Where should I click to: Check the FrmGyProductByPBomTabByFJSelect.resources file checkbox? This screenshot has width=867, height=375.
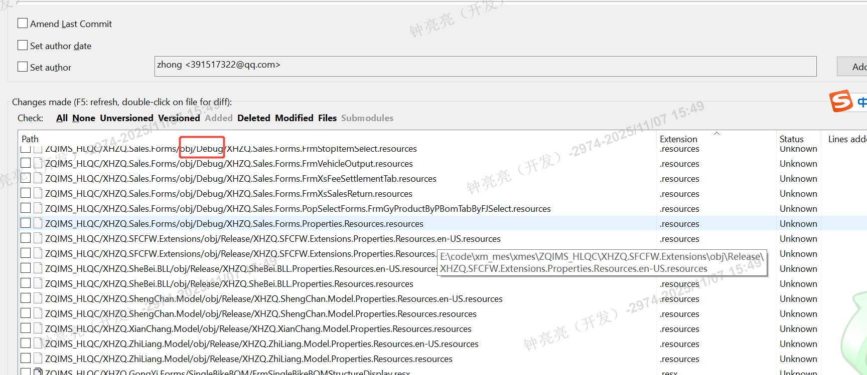(x=26, y=208)
